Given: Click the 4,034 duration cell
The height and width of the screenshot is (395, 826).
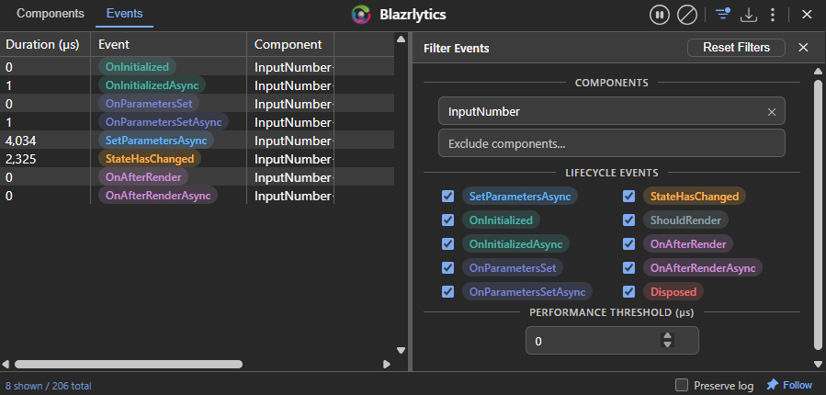Looking at the screenshot, I should 45,141.
